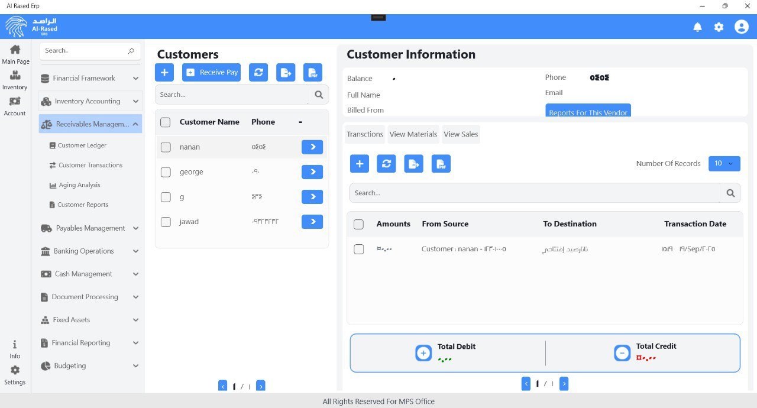Image resolution: width=757 pixels, height=408 pixels.
Task: Refresh the transactions table
Action: pyautogui.click(x=386, y=164)
